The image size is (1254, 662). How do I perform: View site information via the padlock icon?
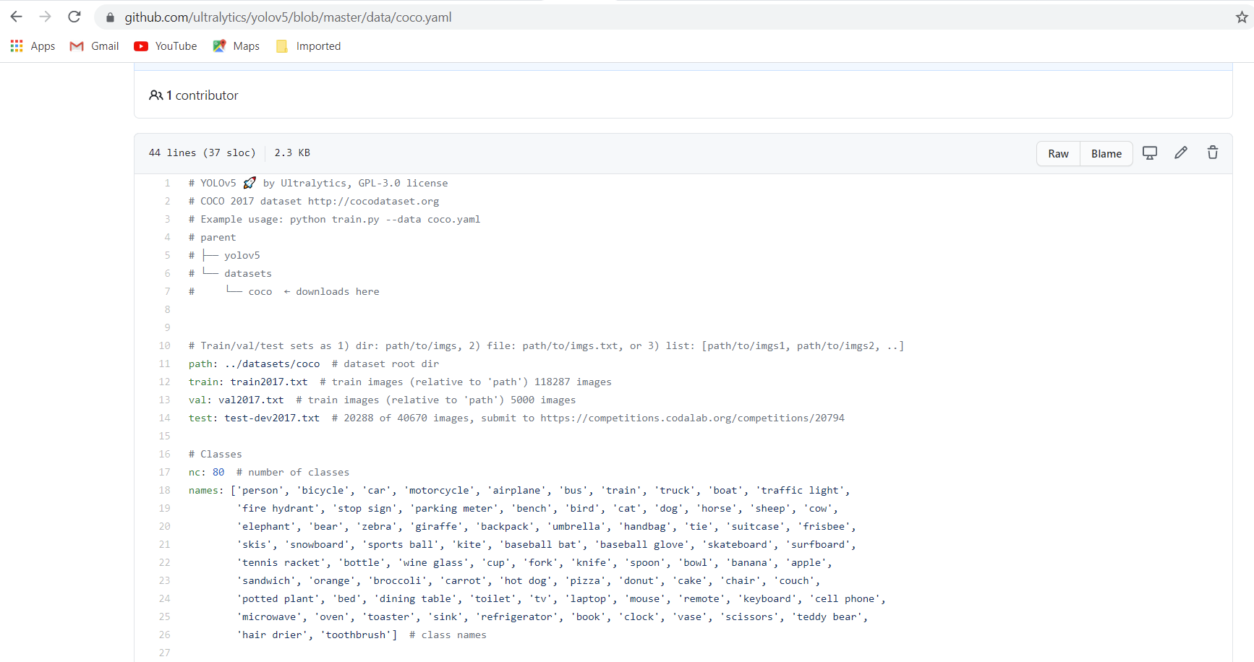tap(110, 16)
